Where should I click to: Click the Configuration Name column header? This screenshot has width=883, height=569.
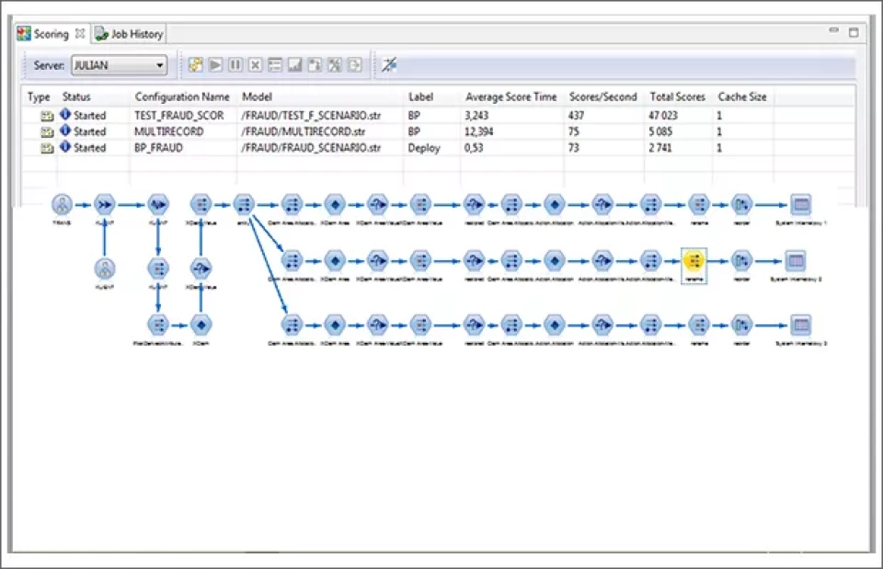click(182, 97)
